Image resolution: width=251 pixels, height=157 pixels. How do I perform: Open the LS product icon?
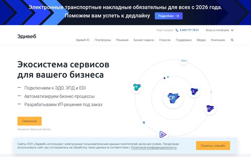point(194,91)
